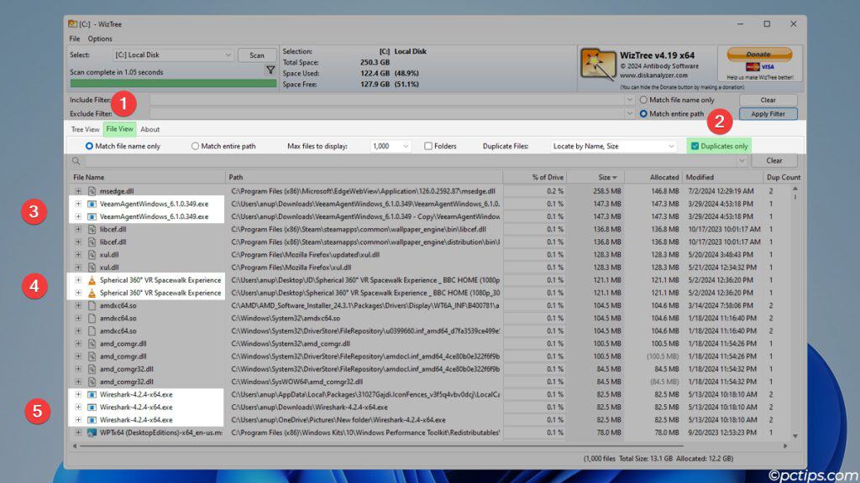The image size is (860, 483).
Task: Open the Options menu
Action: [100, 39]
